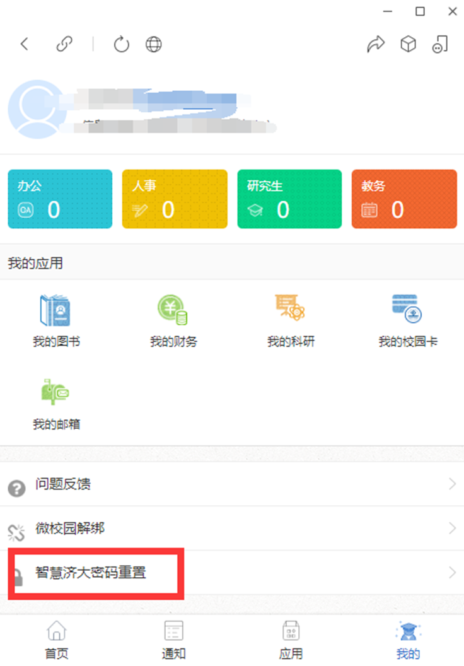The height and width of the screenshot is (666, 464).
Task: Open the blue 办公 tile
Action: [x=60, y=199]
